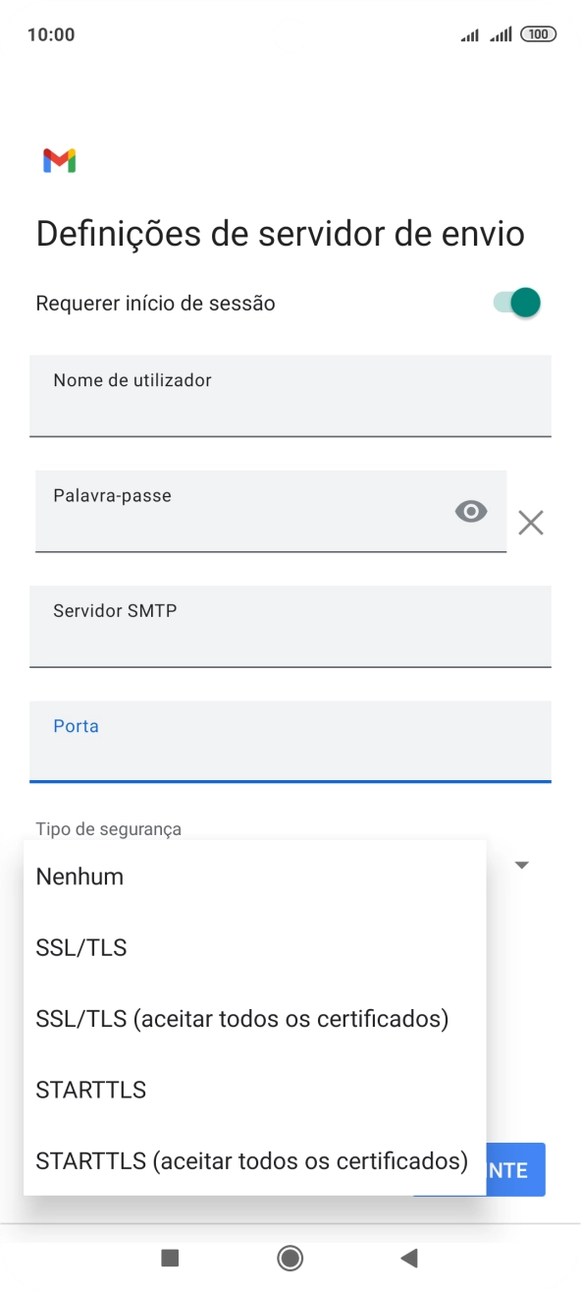Show the password using the eye icon
581x1293 pixels.
click(471, 512)
